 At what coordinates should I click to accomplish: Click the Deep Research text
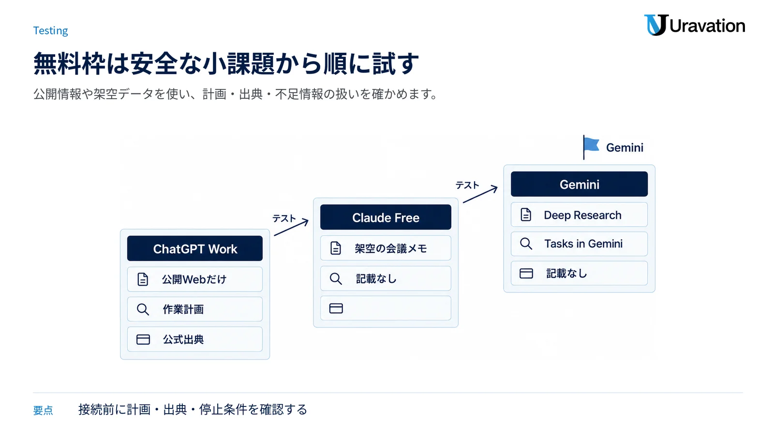pyautogui.click(x=582, y=215)
